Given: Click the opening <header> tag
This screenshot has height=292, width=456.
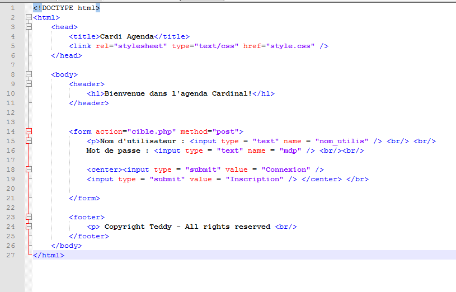Looking at the screenshot, I should pos(87,84).
